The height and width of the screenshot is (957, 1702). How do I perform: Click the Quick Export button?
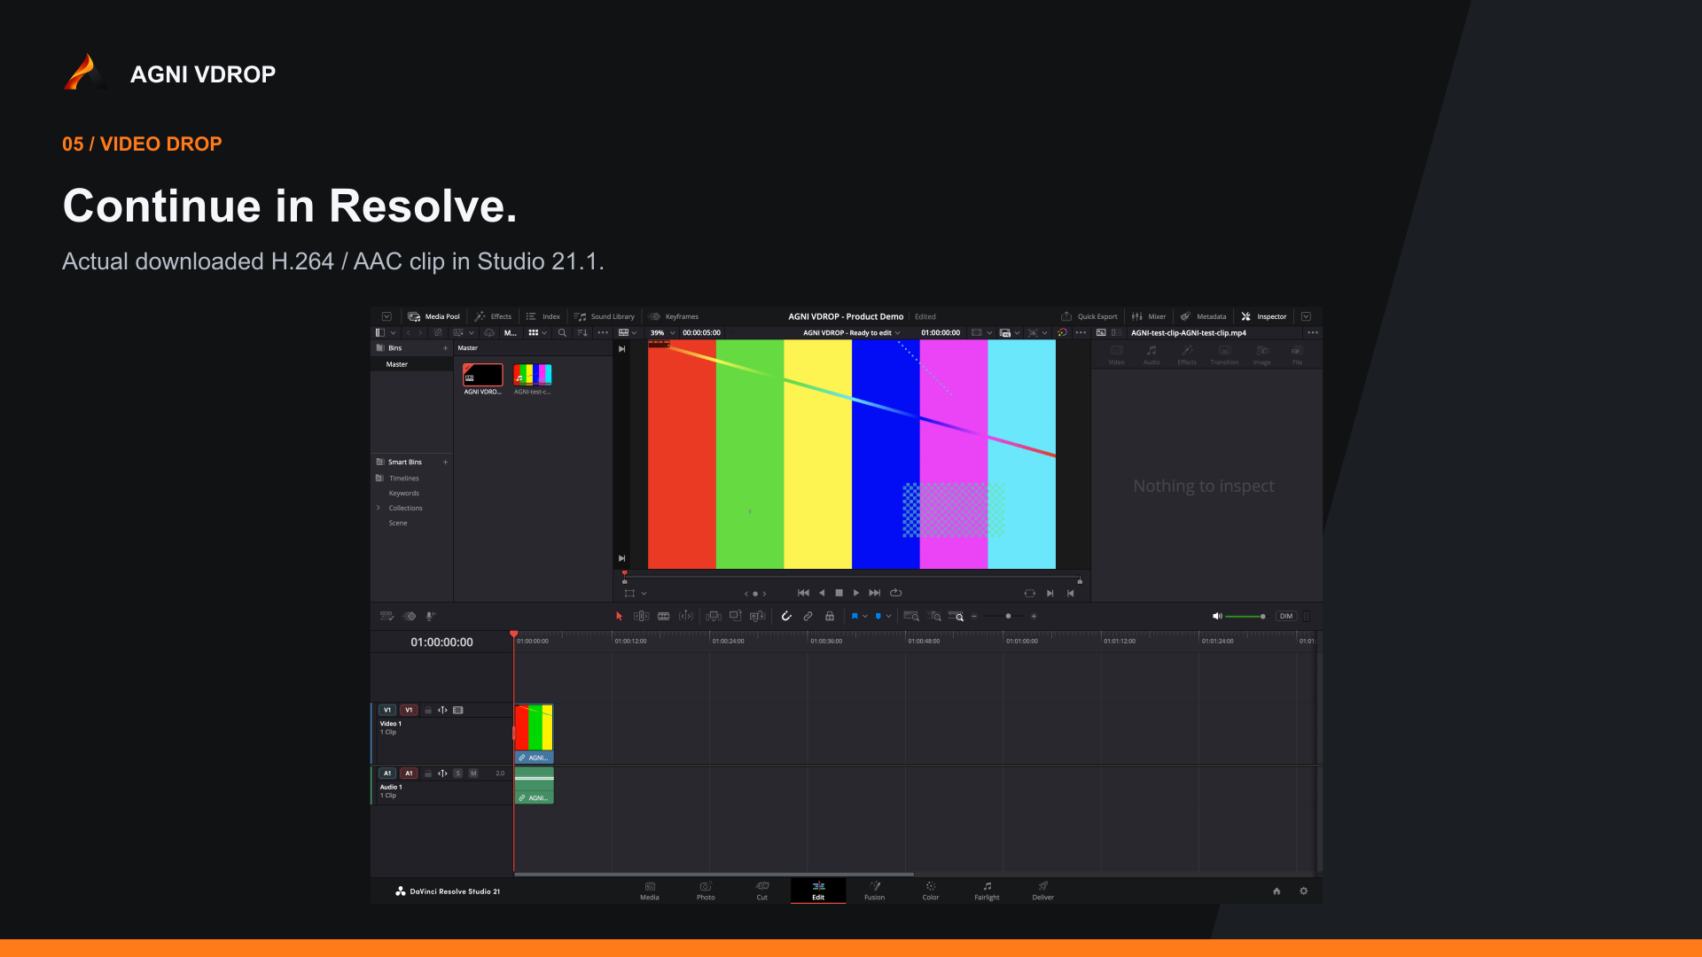(1089, 316)
